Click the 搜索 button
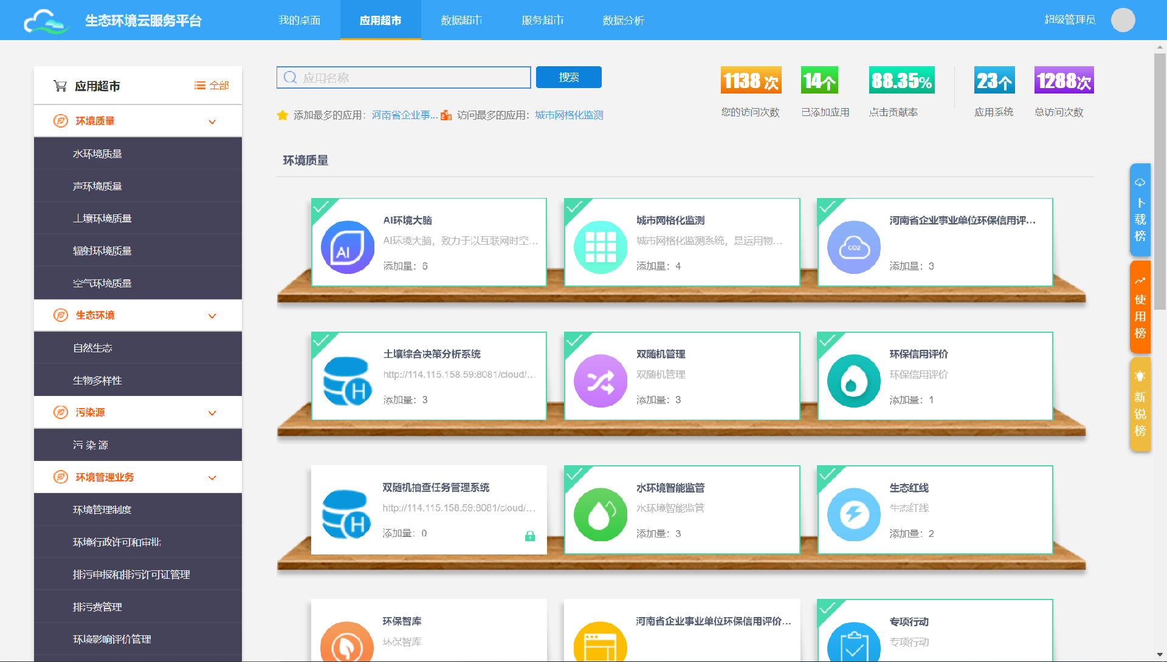This screenshot has width=1167, height=662. coord(568,77)
